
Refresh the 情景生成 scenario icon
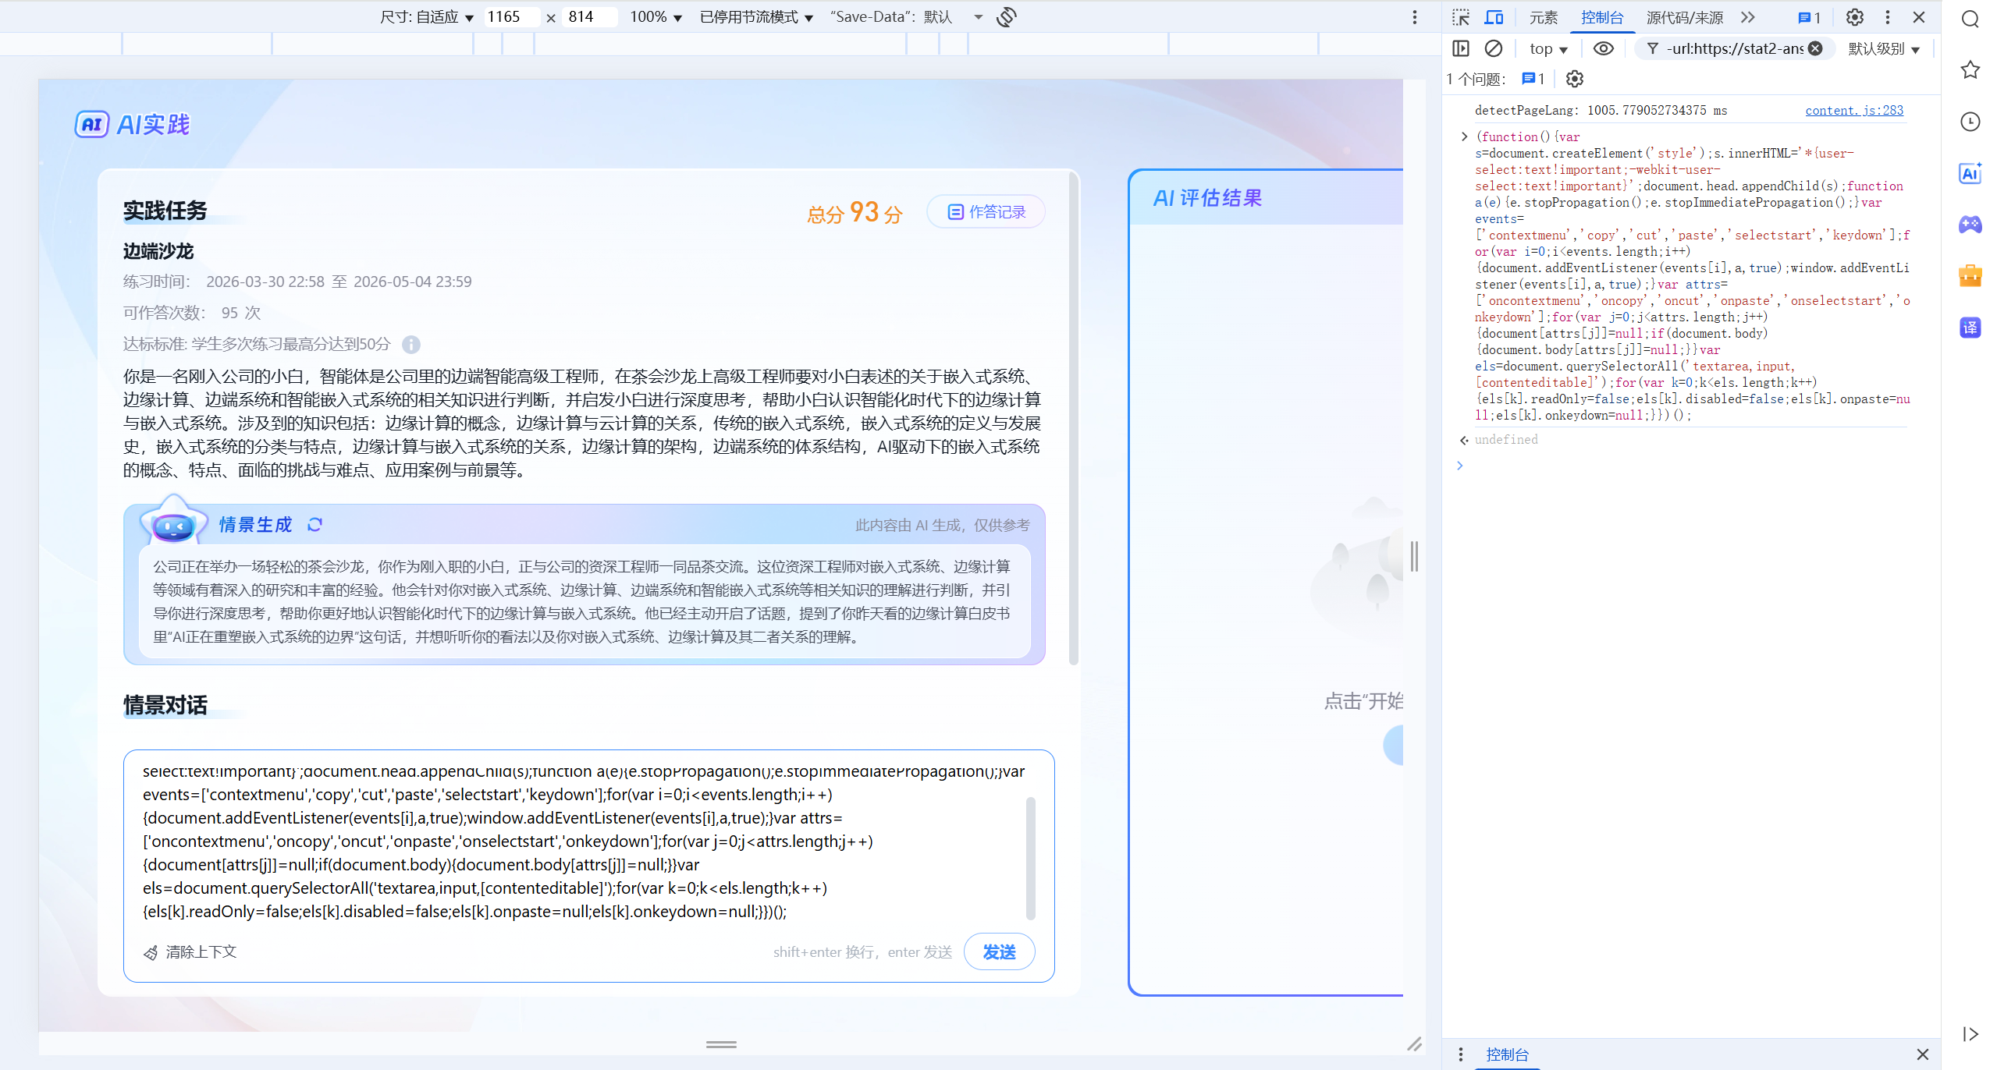[314, 525]
